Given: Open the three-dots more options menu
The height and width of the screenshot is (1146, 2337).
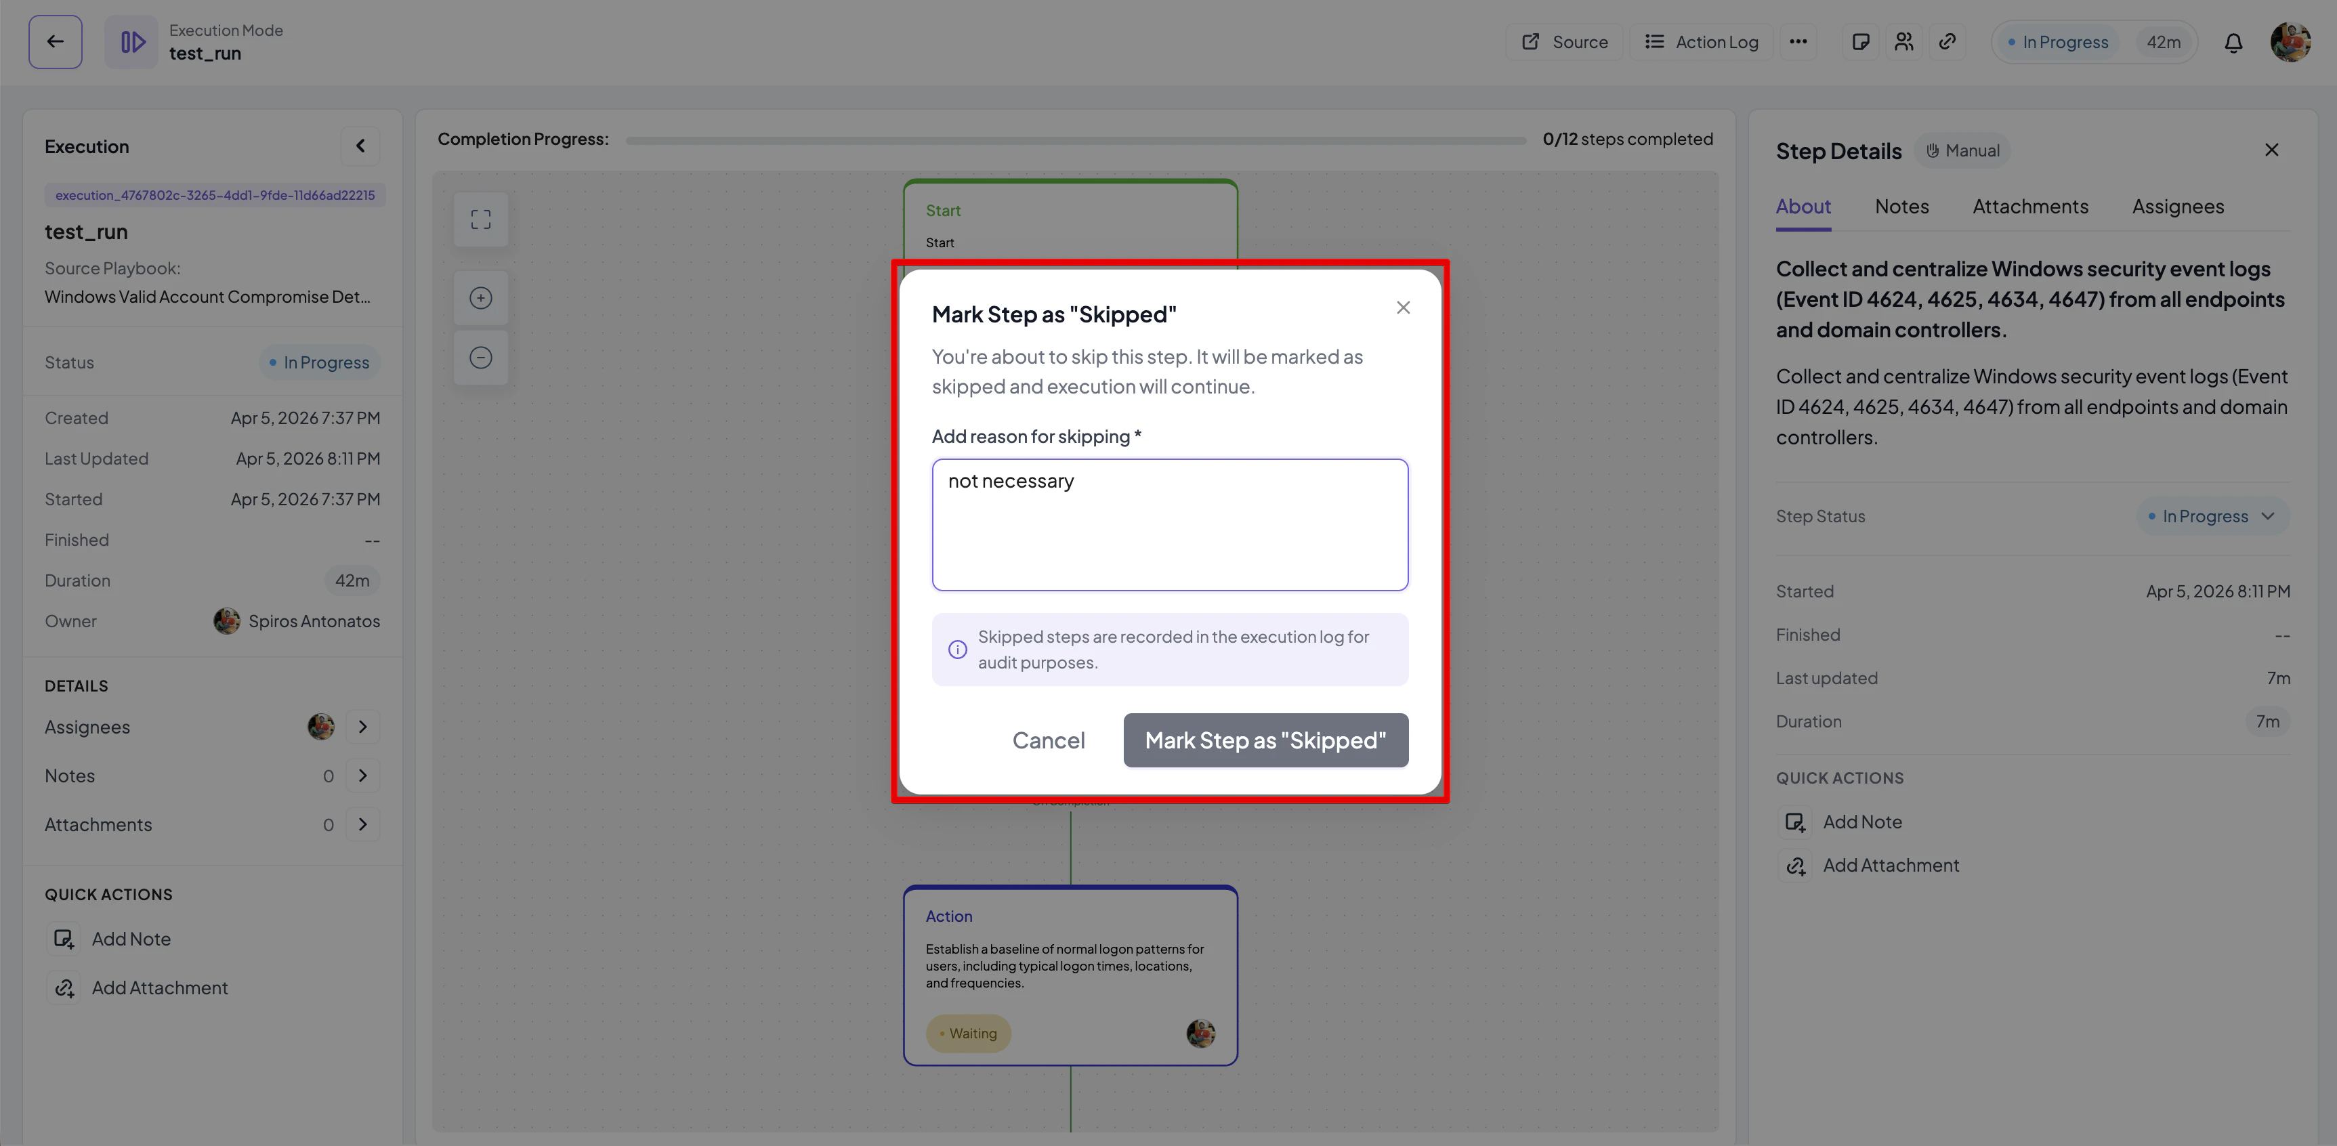Looking at the screenshot, I should click(x=1798, y=42).
